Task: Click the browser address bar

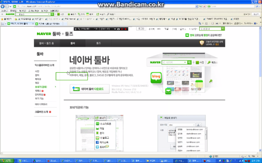Action: (104, 6)
